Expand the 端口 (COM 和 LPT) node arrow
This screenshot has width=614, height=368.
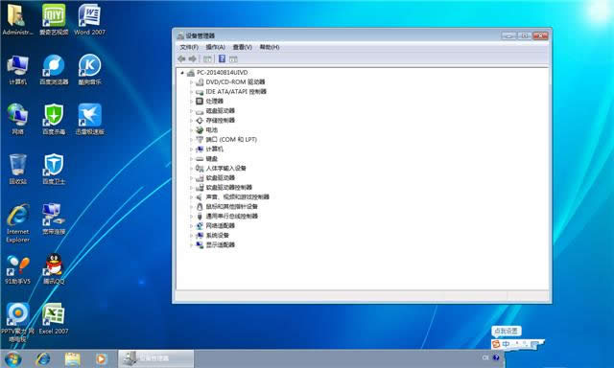191,140
